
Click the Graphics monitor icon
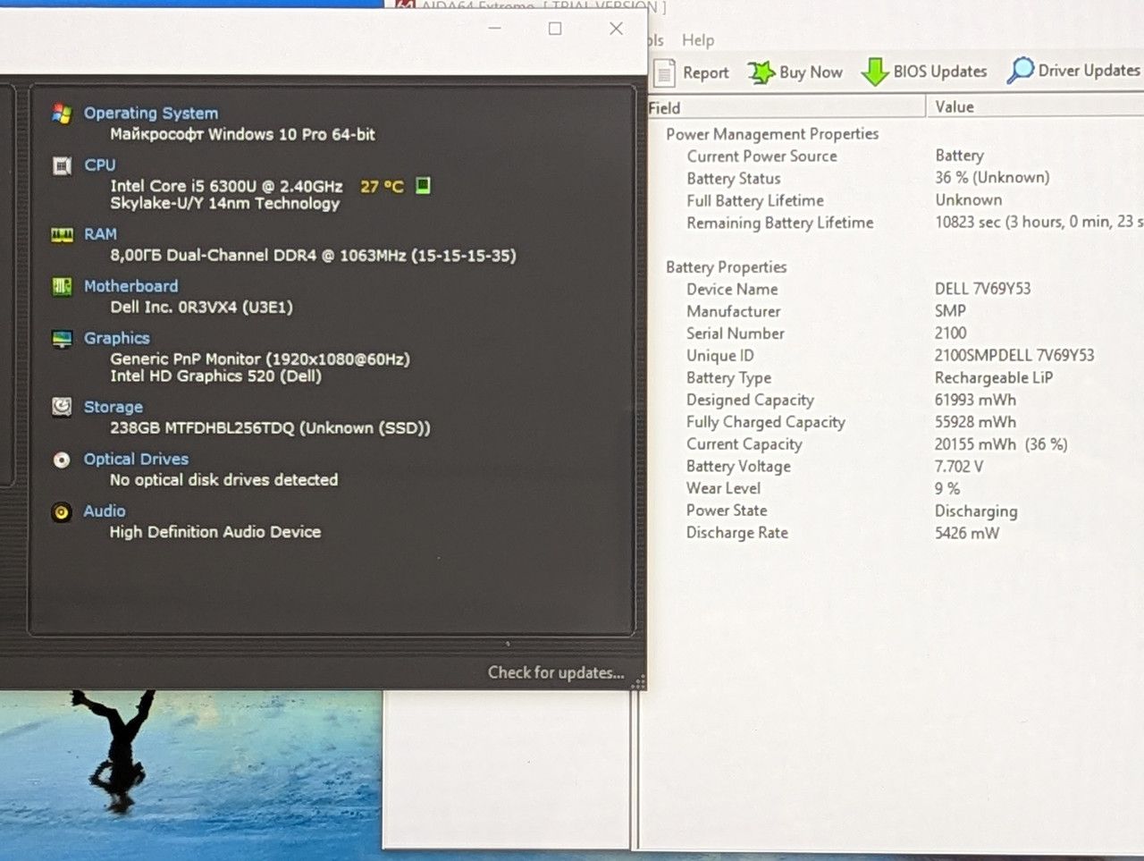tap(62, 339)
